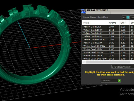Click the 3.30 grams value

112,43
